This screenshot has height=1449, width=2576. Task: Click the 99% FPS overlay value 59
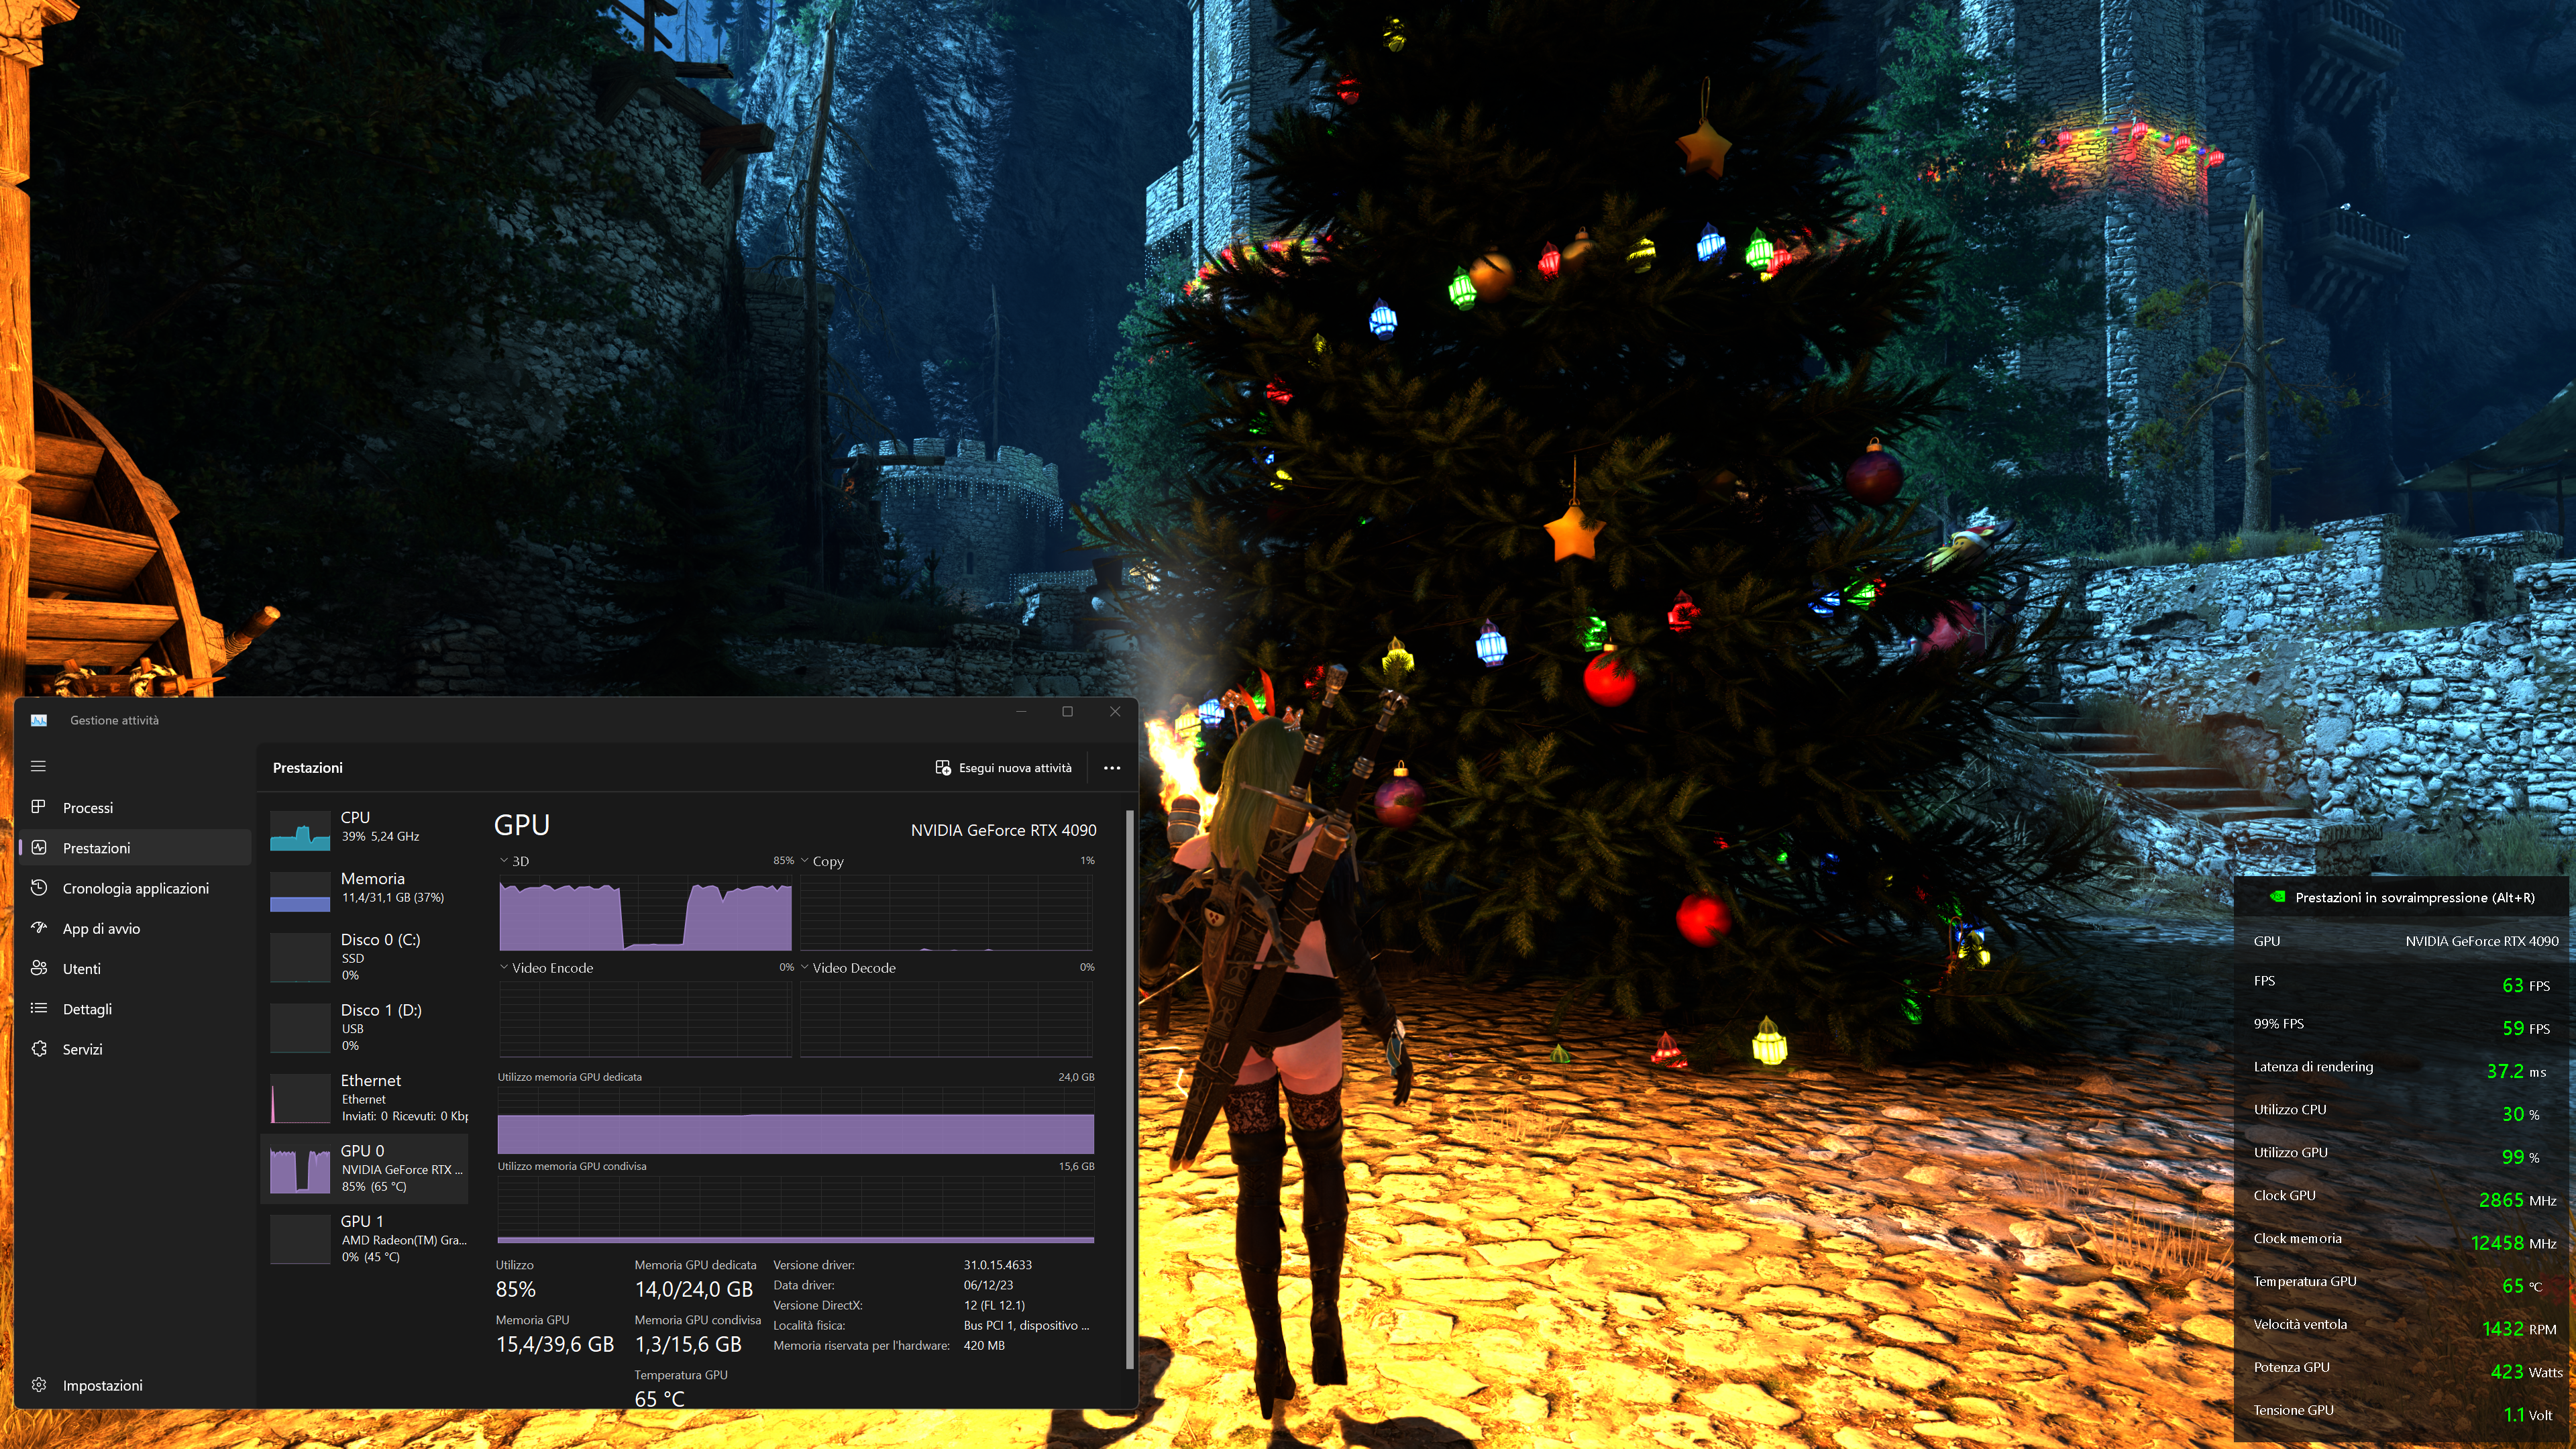coord(2525,1028)
